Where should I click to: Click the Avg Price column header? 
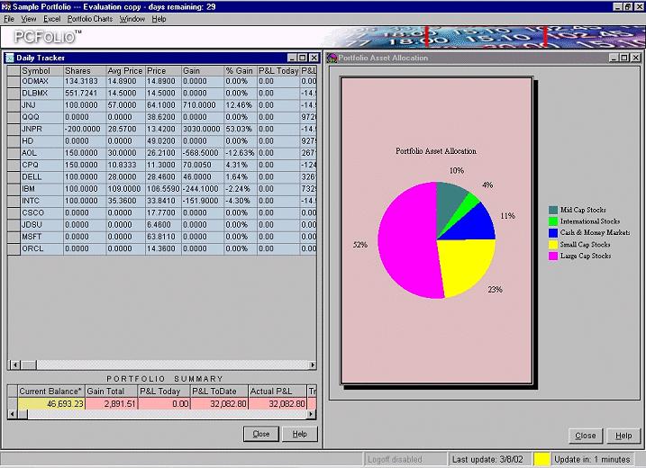tap(125, 71)
